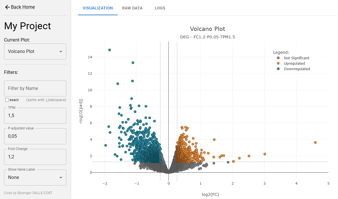Expand the Show Gene Label dropdown
This screenshot has height=199, width=338.
tap(35, 178)
